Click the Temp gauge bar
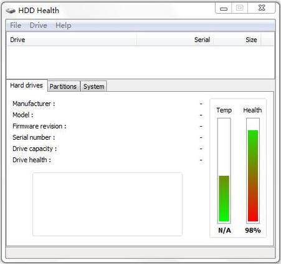281x264 pixels. [x=224, y=170]
